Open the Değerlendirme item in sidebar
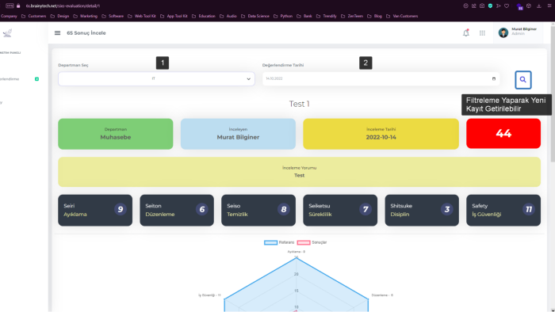The width and height of the screenshot is (555, 312). (x=10, y=79)
